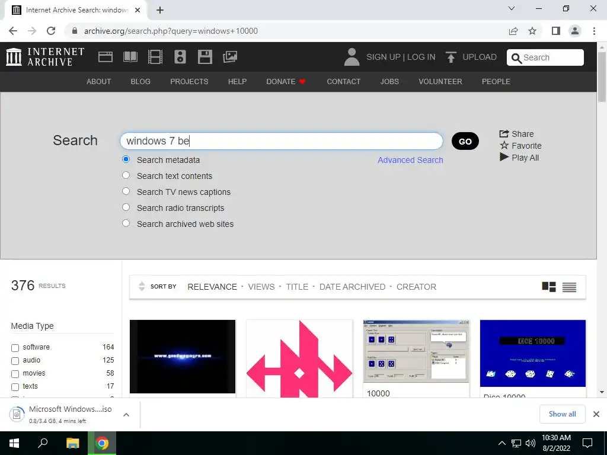Open the pink arrows logo thumbnail
607x455 pixels.
[x=299, y=358]
